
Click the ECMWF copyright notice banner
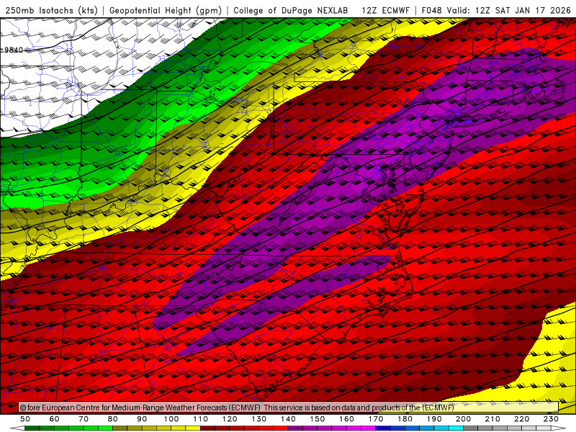[289, 407]
